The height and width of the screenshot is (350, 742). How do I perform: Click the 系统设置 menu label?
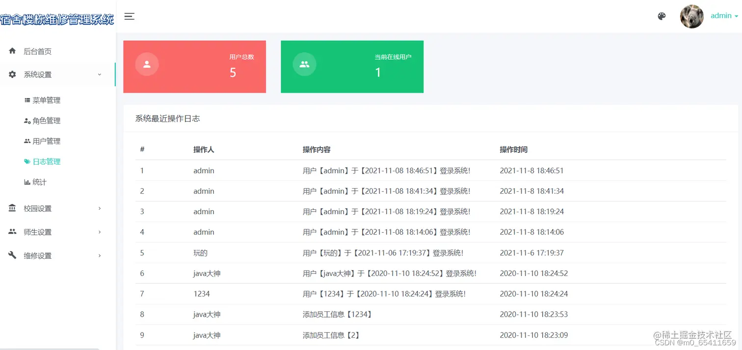(x=38, y=75)
